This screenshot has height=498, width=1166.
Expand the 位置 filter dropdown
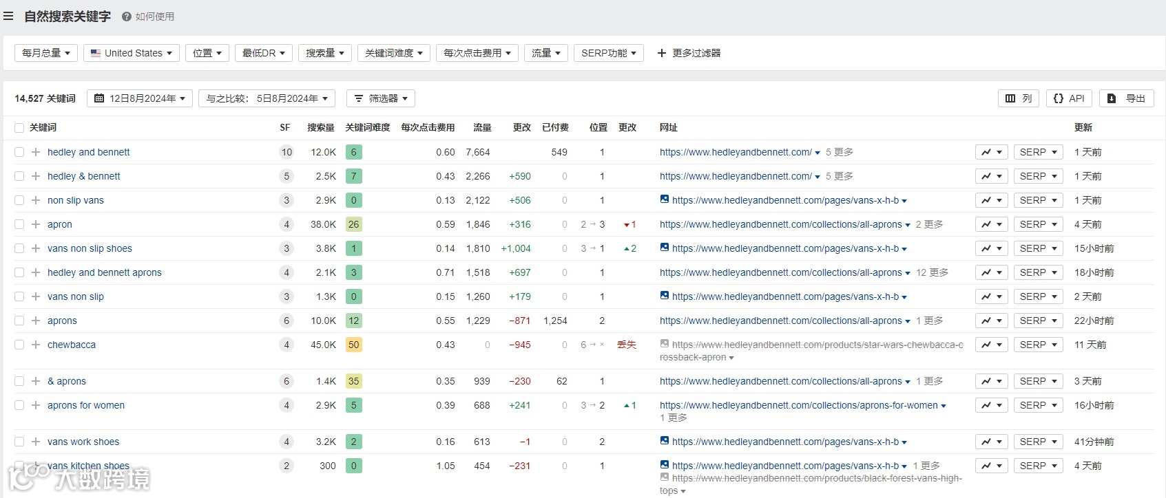tap(207, 53)
